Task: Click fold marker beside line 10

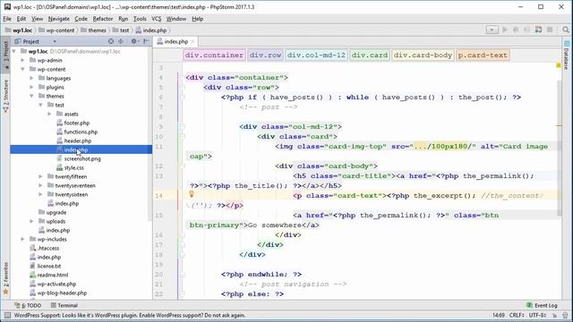Action: [183, 137]
